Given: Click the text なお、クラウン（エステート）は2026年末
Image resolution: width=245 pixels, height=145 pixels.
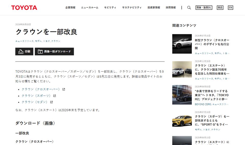Looking at the screenshot, I should point(57,110).
